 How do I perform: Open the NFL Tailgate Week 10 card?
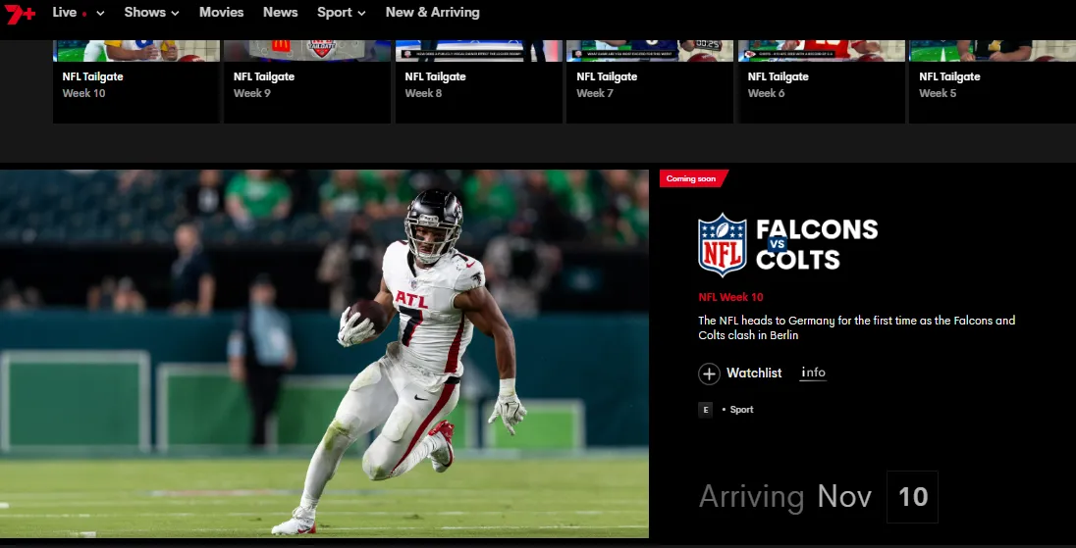(x=136, y=81)
